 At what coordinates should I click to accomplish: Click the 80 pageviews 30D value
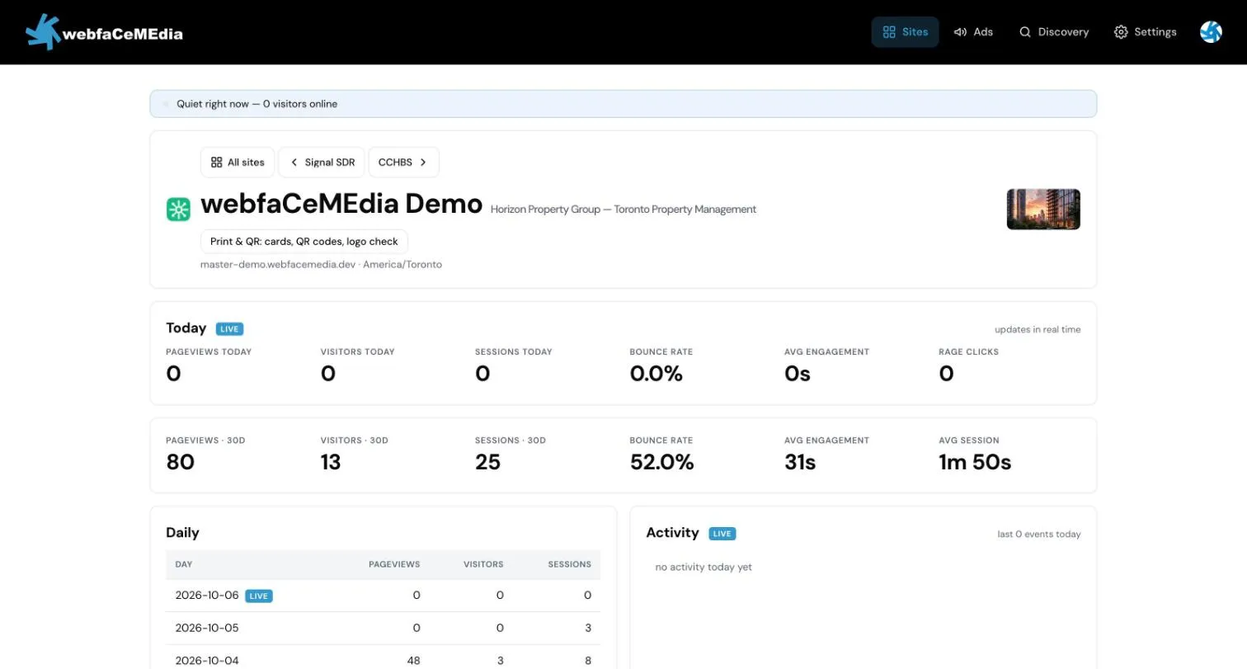click(180, 463)
